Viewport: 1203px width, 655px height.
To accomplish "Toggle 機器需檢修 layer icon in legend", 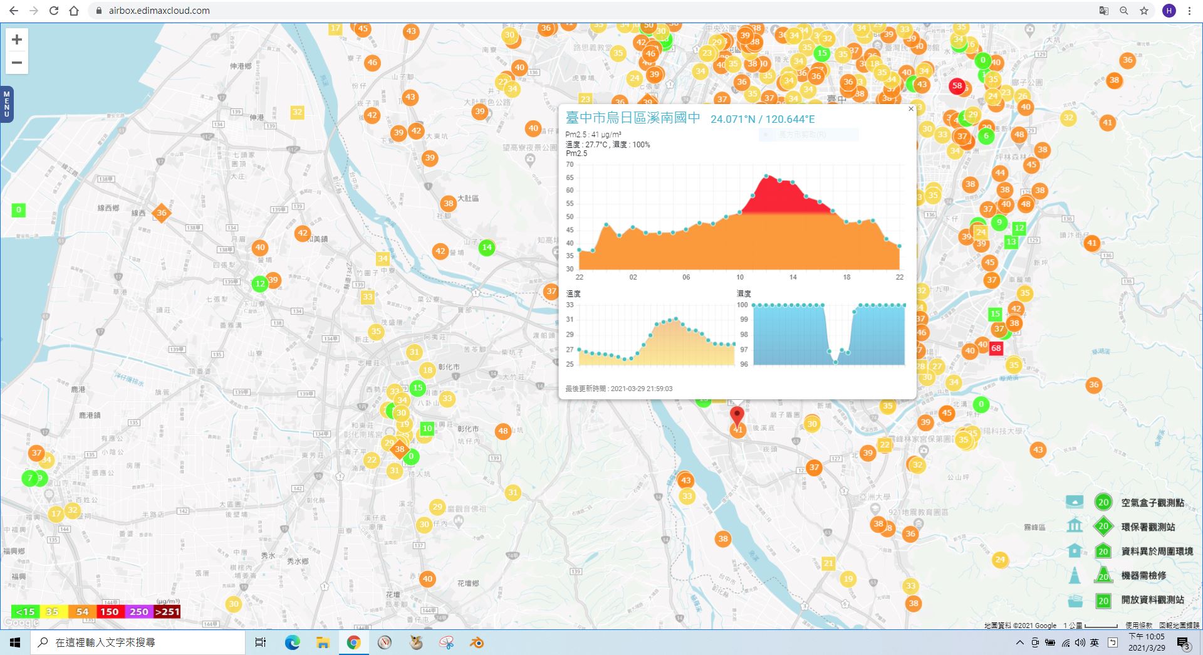I will coord(1075,575).
